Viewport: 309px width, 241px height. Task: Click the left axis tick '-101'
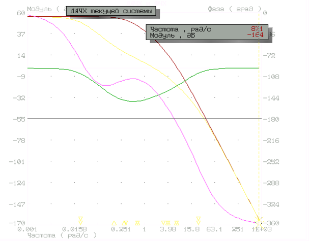(x=17, y=162)
